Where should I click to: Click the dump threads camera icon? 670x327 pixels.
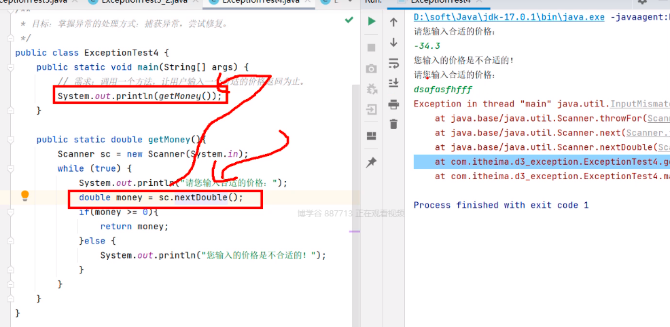click(x=372, y=69)
